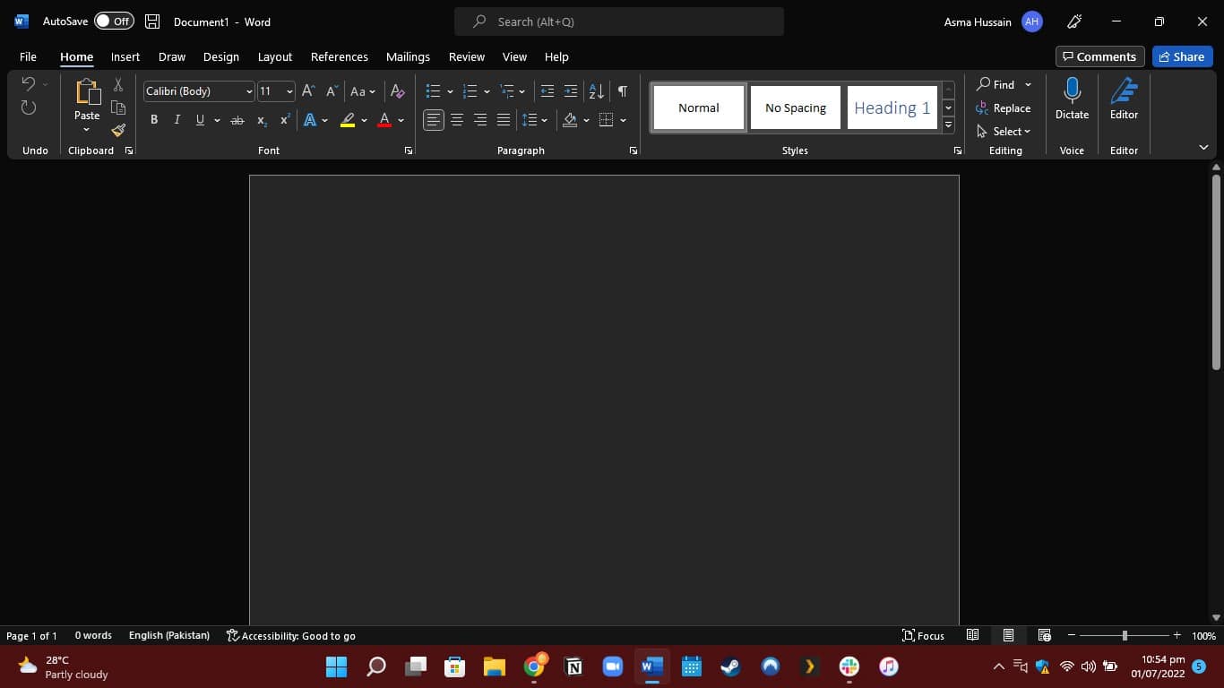Click the Show/Hide paragraph marks icon
Viewport: 1224px width, 688px height.
pyautogui.click(x=623, y=91)
